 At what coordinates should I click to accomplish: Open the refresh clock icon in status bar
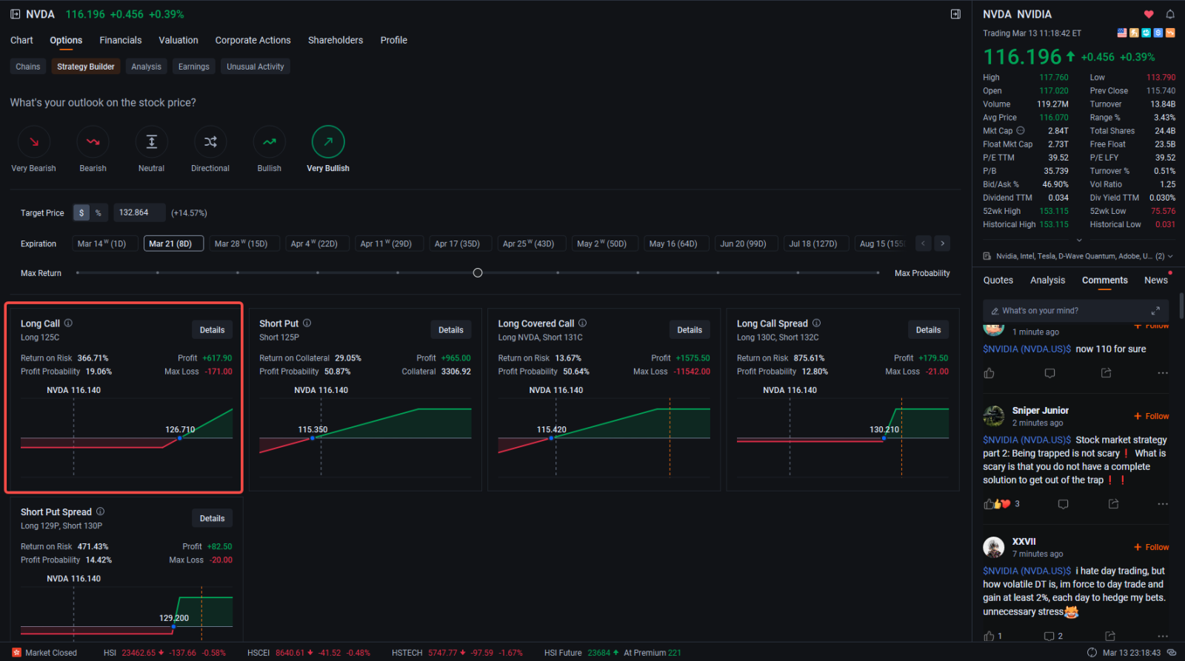tap(1092, 653)
